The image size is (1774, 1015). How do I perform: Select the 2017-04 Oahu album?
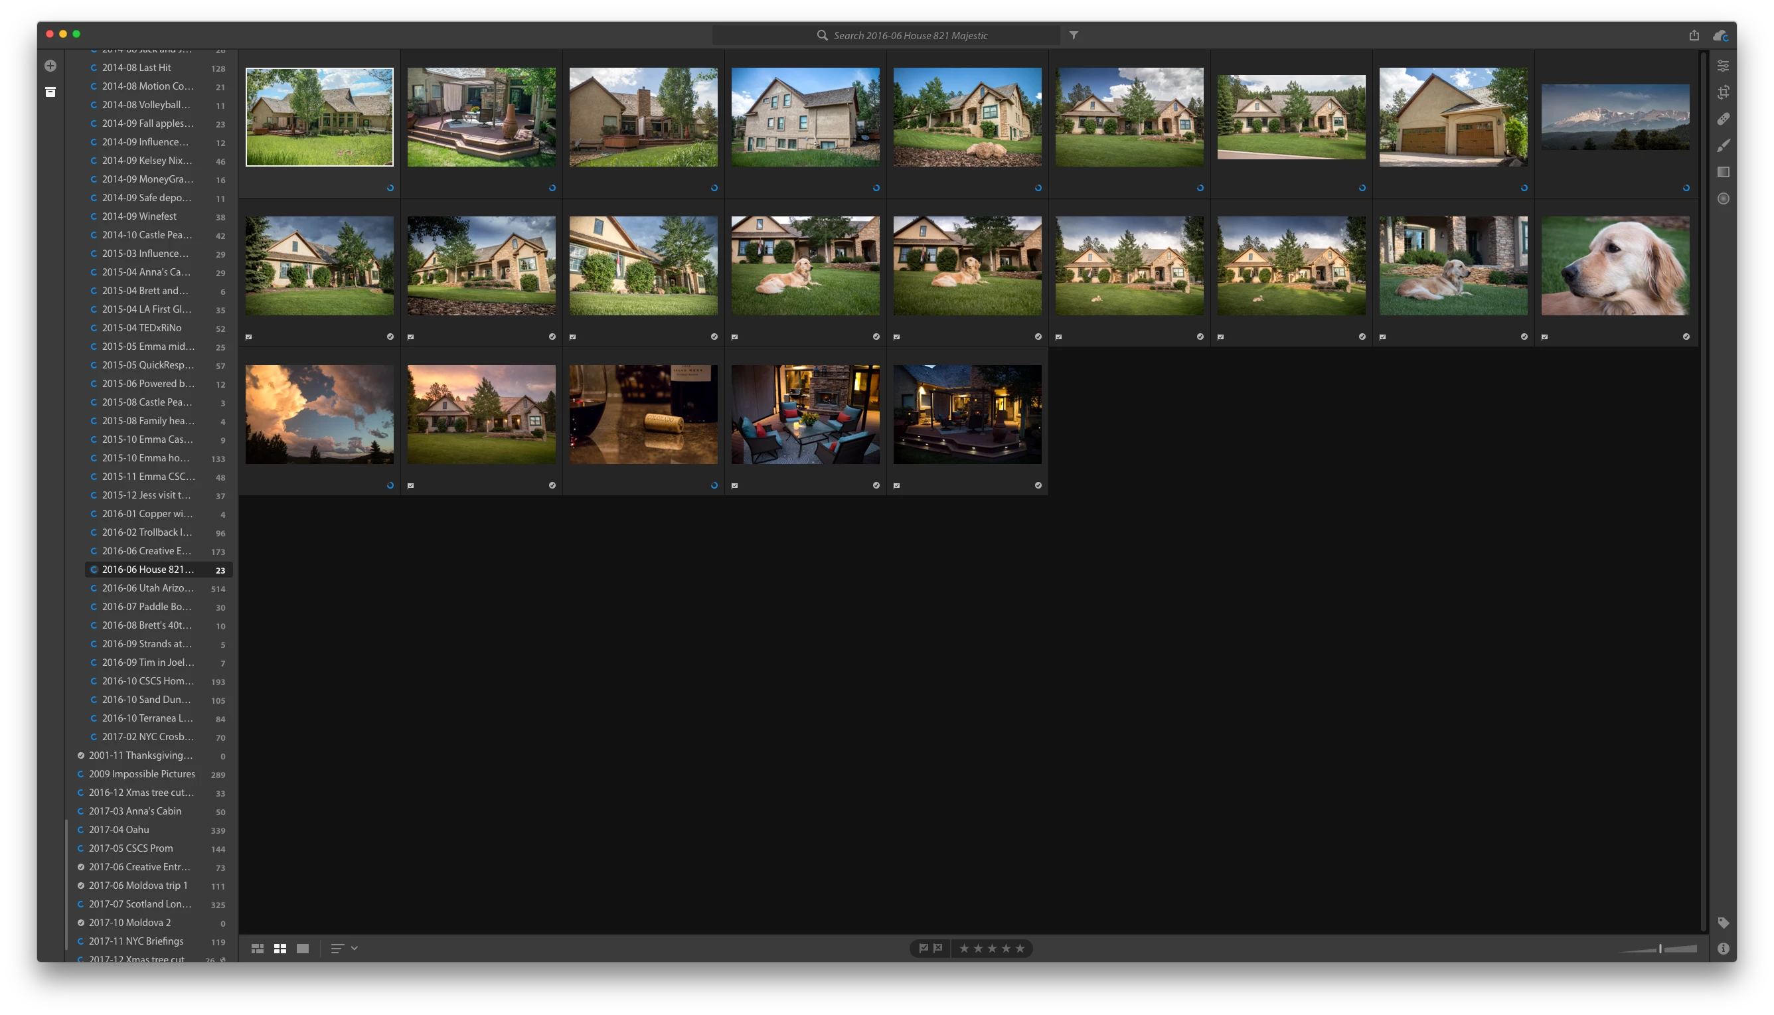[x=120, y=830]
